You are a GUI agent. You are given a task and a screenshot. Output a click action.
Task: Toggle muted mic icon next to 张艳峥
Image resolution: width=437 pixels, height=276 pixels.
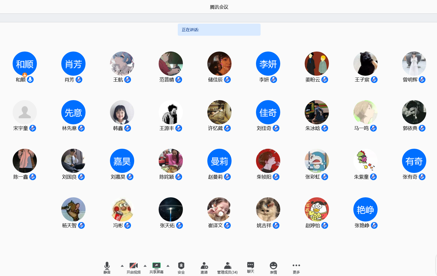pyautogui.click(x=374, y=226)
